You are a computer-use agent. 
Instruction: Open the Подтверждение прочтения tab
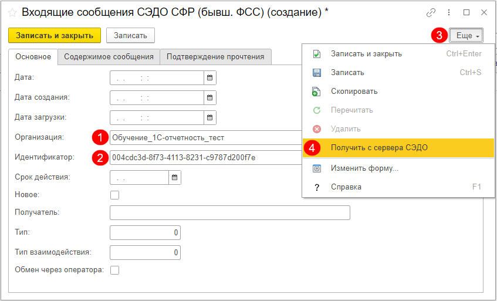(215, 57)
